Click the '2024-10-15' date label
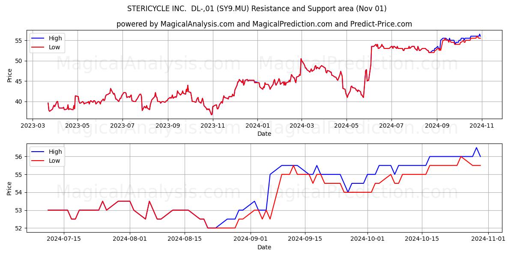This screenshot has height=257, width=514. point(422,239)
